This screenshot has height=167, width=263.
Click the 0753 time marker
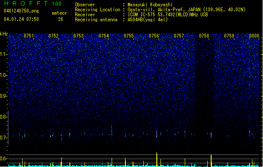[x=79, y=35]
